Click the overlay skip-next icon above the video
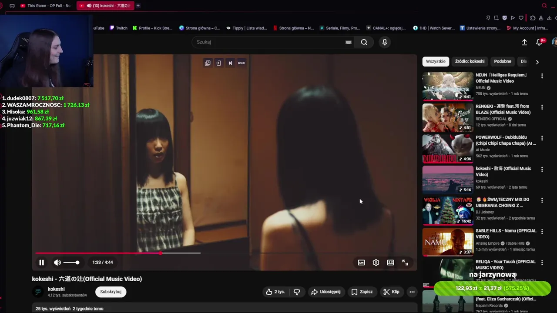 click(x=230, y=63)
